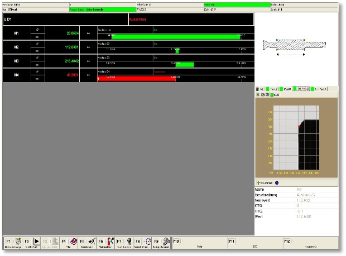
Task: Switch to the first tab above the chart
Action: 260,89
